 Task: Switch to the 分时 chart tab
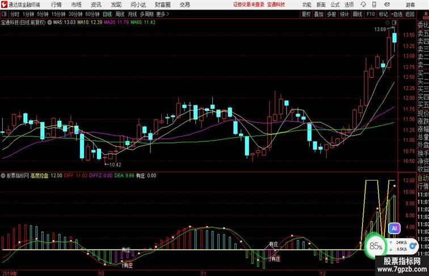15,14
